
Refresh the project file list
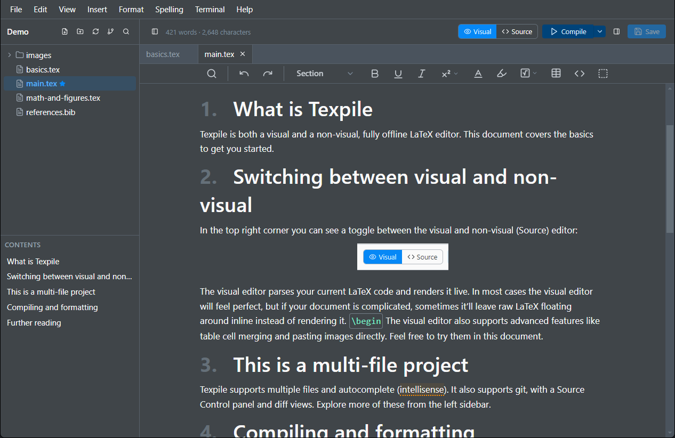click(x=95, y=32)
